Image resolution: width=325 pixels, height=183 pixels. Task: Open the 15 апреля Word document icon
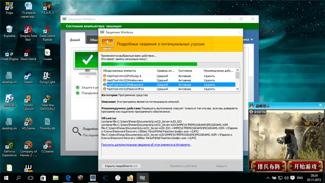tap(29, 10)
